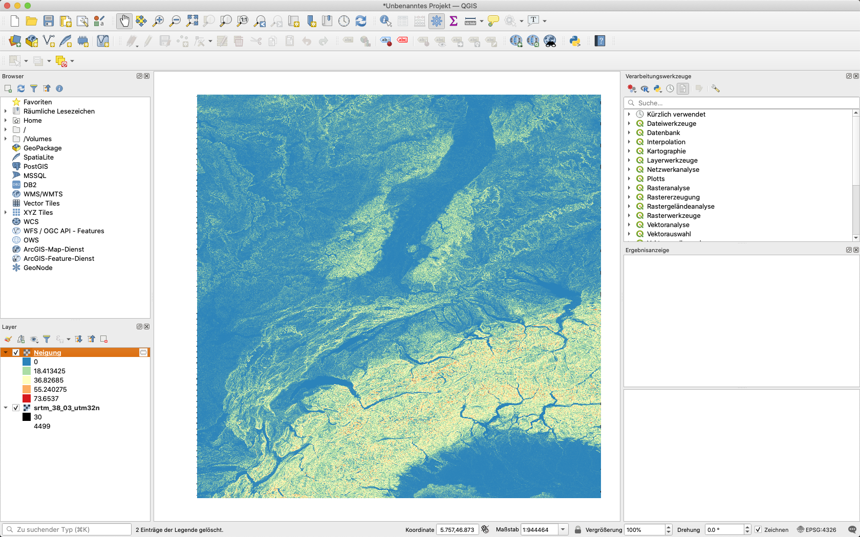The width and height of the screenshot is (860, 537).
Task: Expand the XYZ Tiles browser entry
Action: pyautogui.click(x=6, y=212)
